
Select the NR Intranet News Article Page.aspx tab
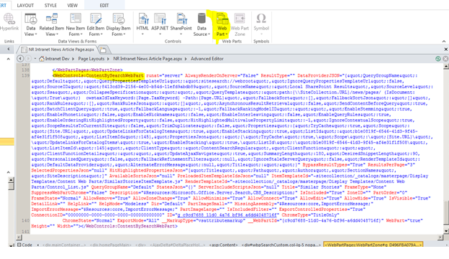point(58,50)
